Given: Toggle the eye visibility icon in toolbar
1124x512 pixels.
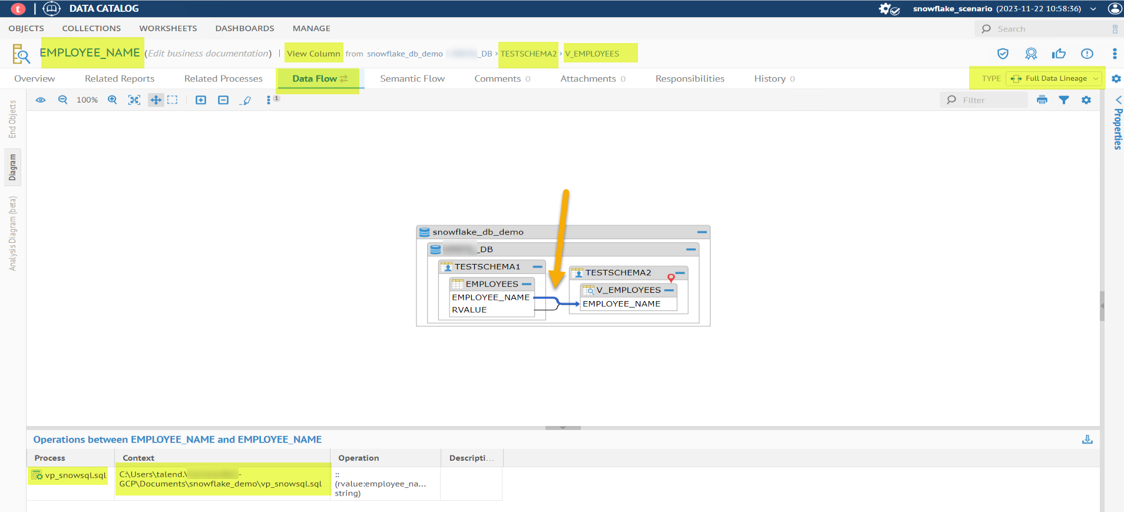Looking at the screenshot, I should tap(41, 100).
